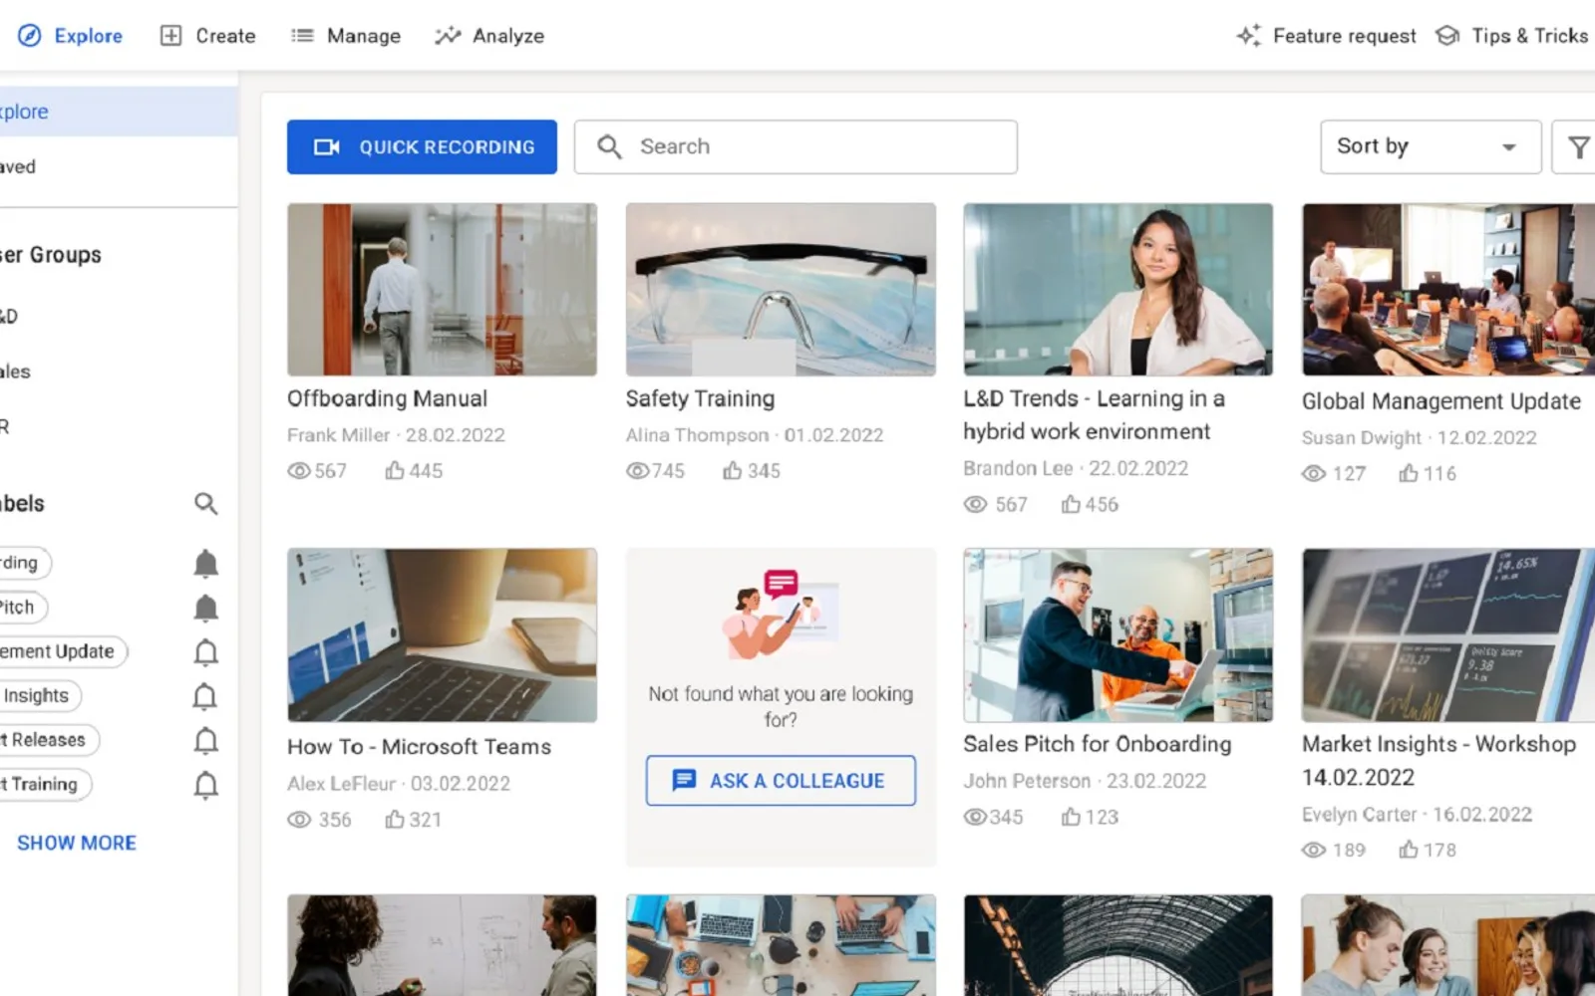1595x996 pixels.
Task: Click the camera icon in Quick Recording
Action: click(x=327, y=147)
